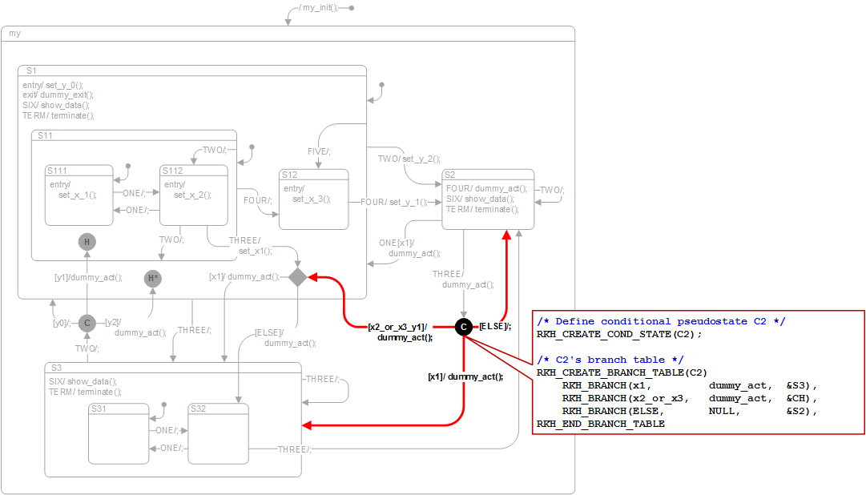Click the gray diamond choice pseudostate
Screen dimensions: 866x495
[298, 277]
